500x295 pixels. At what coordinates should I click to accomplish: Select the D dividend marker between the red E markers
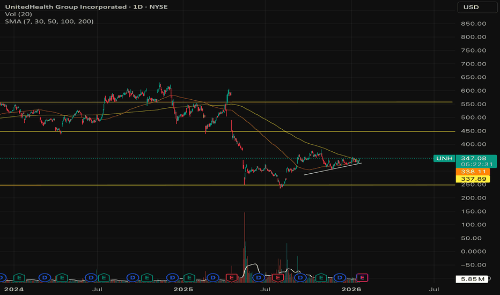pyautogui.click(x=259, y=277)
